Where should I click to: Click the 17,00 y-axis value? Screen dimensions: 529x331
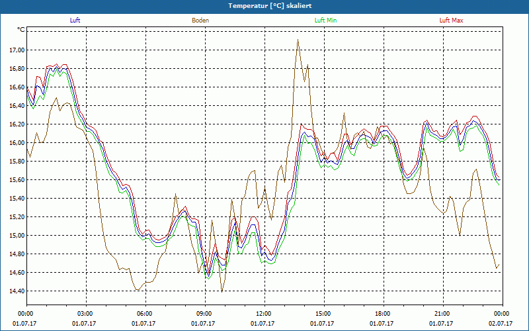coord(18,50)
